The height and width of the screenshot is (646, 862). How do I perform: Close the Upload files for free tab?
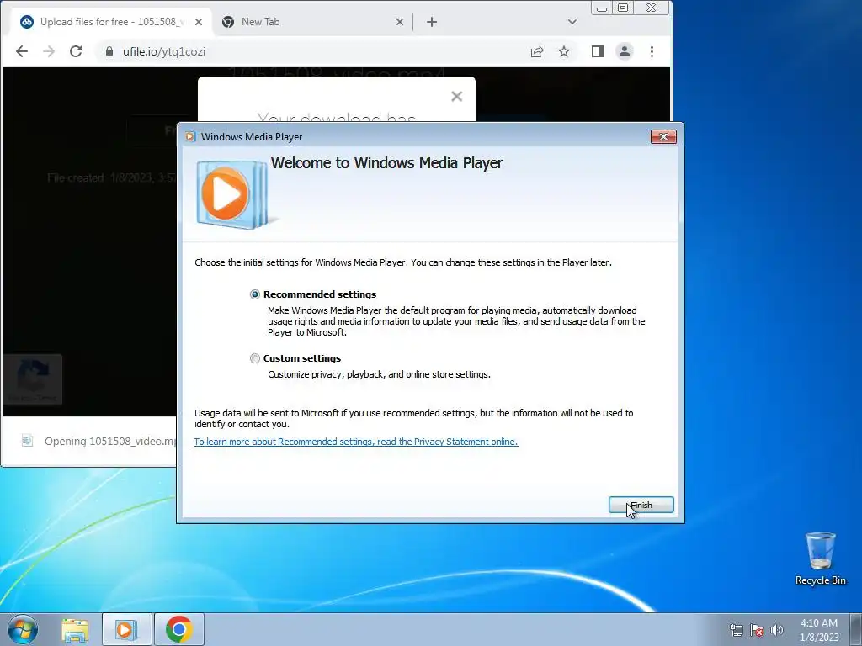pos(199,22)
